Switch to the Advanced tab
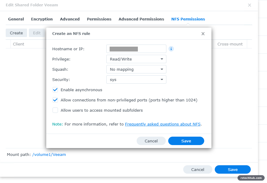 coord(70,19)
